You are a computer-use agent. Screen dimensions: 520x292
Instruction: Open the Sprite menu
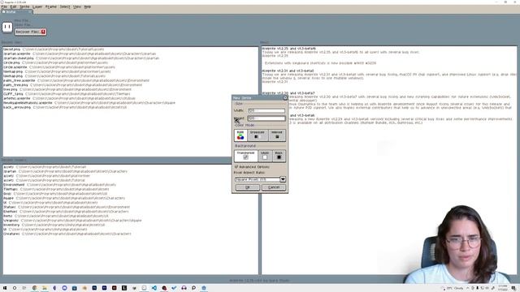[x=24, y=6]
